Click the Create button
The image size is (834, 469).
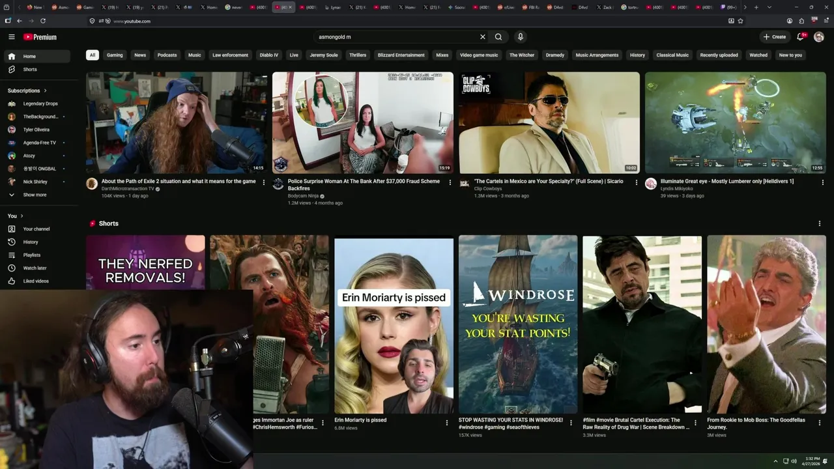click(775, 37)
